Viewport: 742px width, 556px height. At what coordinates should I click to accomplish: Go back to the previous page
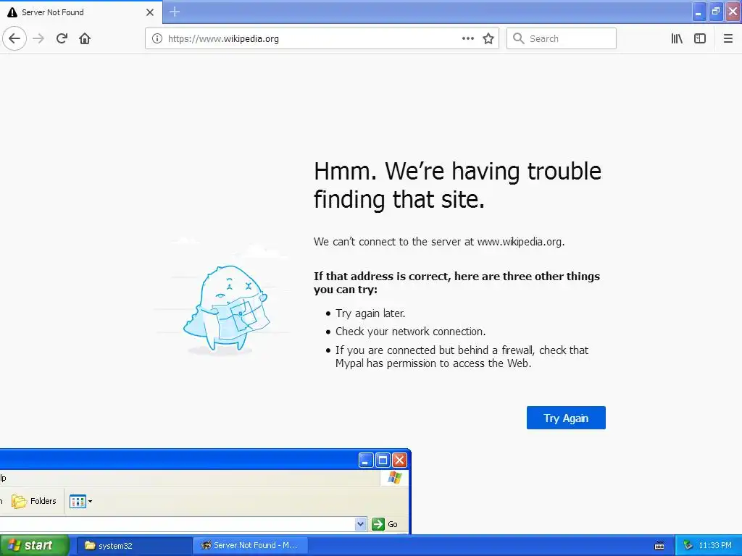pos(14,38)
